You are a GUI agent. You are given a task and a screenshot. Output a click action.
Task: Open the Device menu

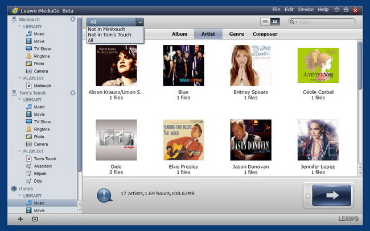(306, 10)
